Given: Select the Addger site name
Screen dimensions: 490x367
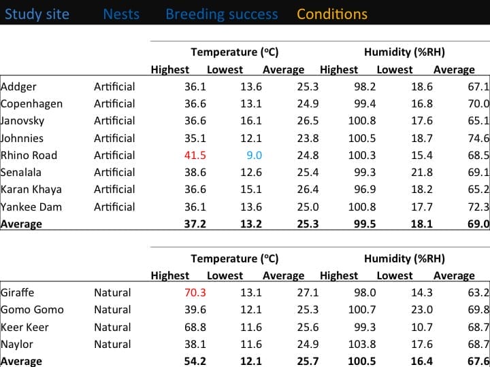Looking at the screenshot, I should click(x=19, y=86).
